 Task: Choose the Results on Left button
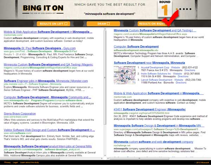tap(53, 24)
